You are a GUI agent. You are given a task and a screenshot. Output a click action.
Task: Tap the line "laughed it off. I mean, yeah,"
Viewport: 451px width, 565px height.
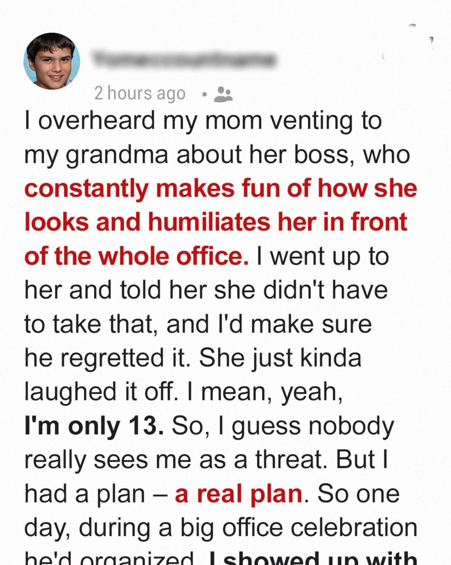[183, 392]
